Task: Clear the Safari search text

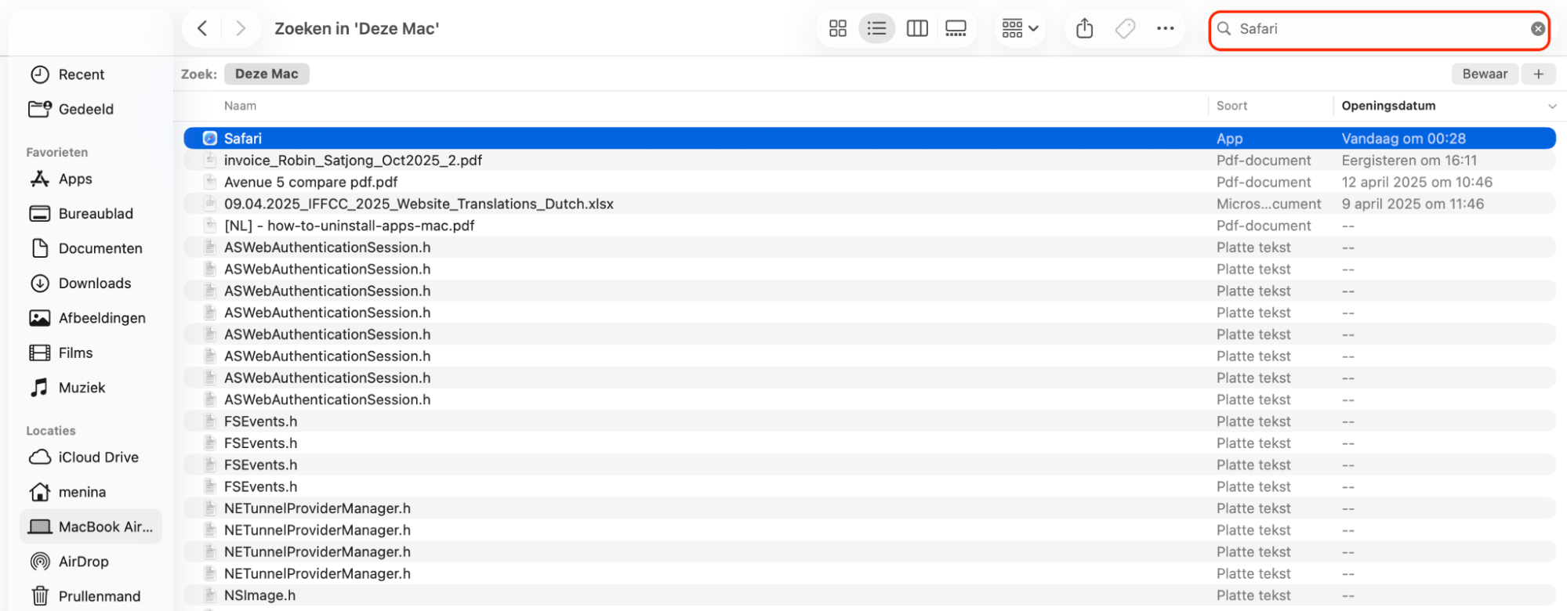Action: [1537, 29]
